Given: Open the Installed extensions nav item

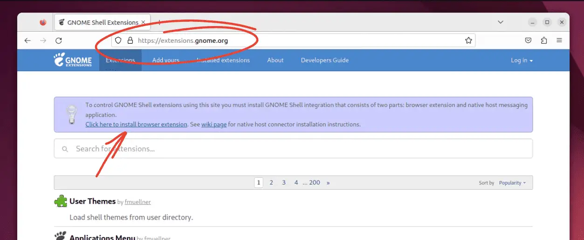Looking at the screenshot, I should click(223, 60).
